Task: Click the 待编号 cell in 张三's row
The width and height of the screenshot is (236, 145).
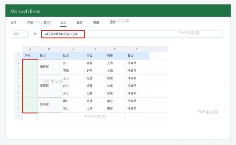Action: [x=137, y=63]
